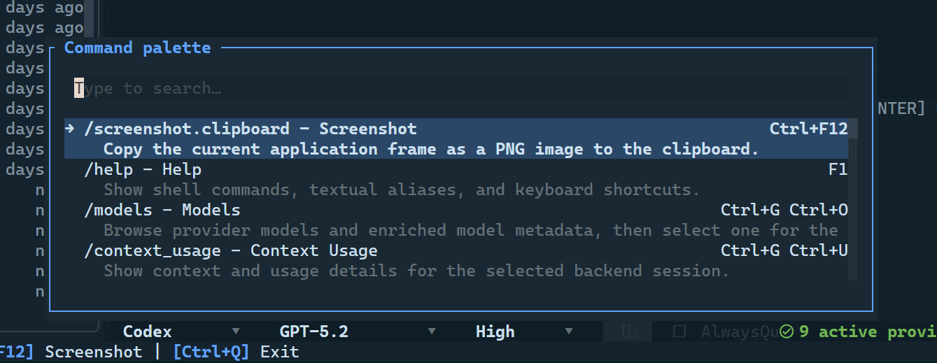This screenshot has height=363, width=937.
Task: Click 'Copy the current application frame' description
Action: tap(431, 149)
